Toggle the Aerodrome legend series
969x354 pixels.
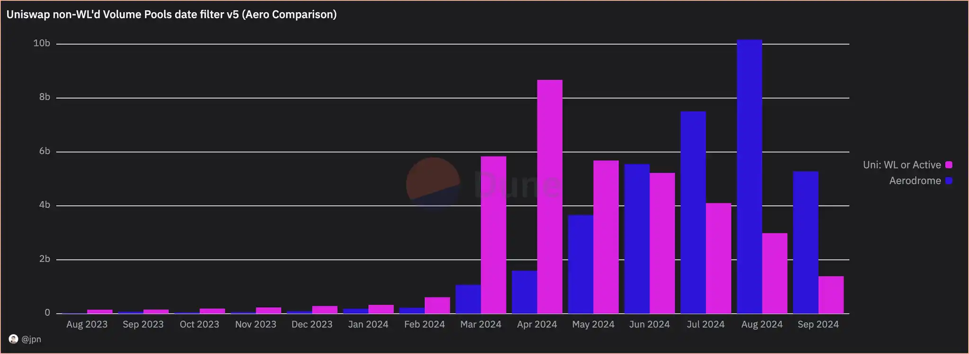point(915,181)
